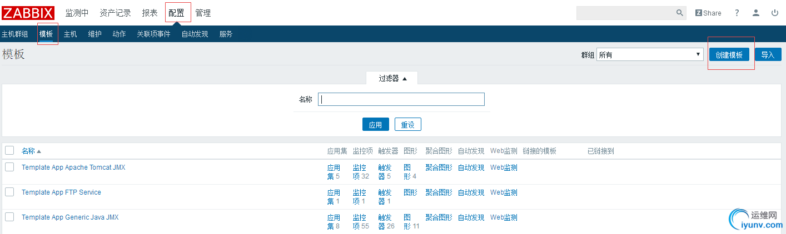Sort the list by 名称 column

31,151
